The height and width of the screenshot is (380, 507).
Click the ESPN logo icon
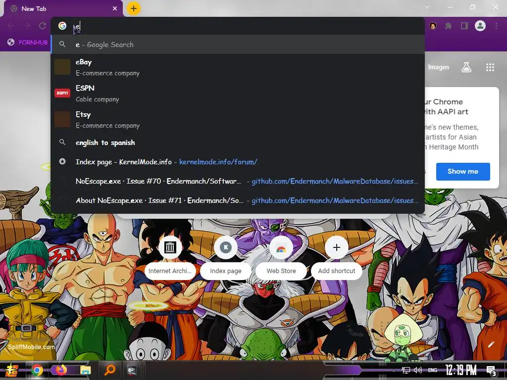[62, 93]
